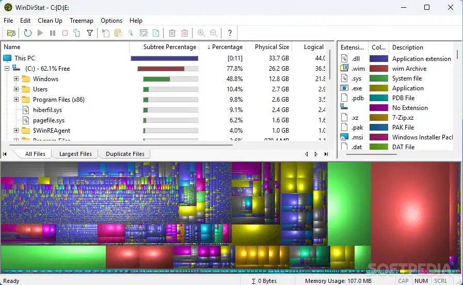Expand the Windows folder tree node

[17, 79]
